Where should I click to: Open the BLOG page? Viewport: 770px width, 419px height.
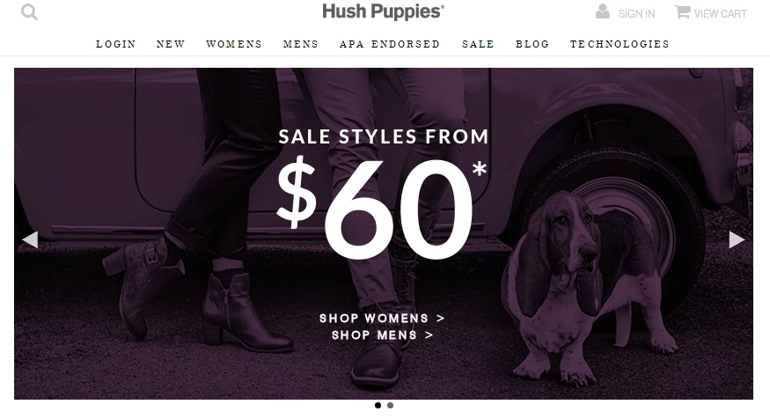532,44
